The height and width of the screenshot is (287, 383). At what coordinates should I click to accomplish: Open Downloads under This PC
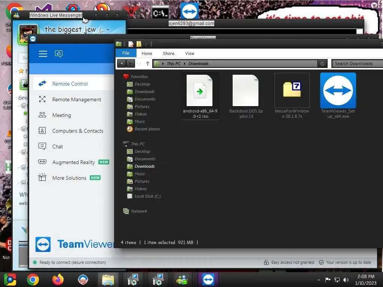[x=145, y=166]
